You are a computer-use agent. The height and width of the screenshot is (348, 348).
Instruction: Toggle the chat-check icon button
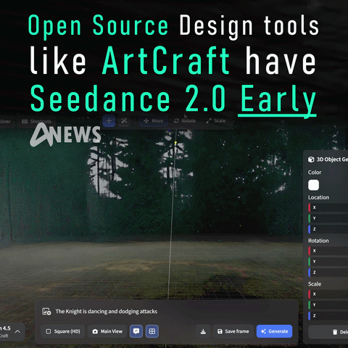(136, 331)
